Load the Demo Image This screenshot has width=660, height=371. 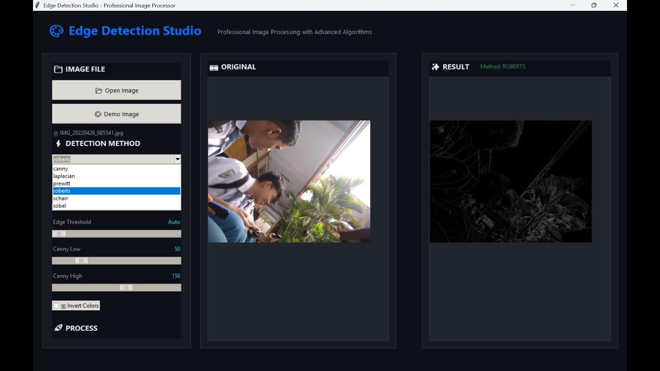[x=117, y=114]
